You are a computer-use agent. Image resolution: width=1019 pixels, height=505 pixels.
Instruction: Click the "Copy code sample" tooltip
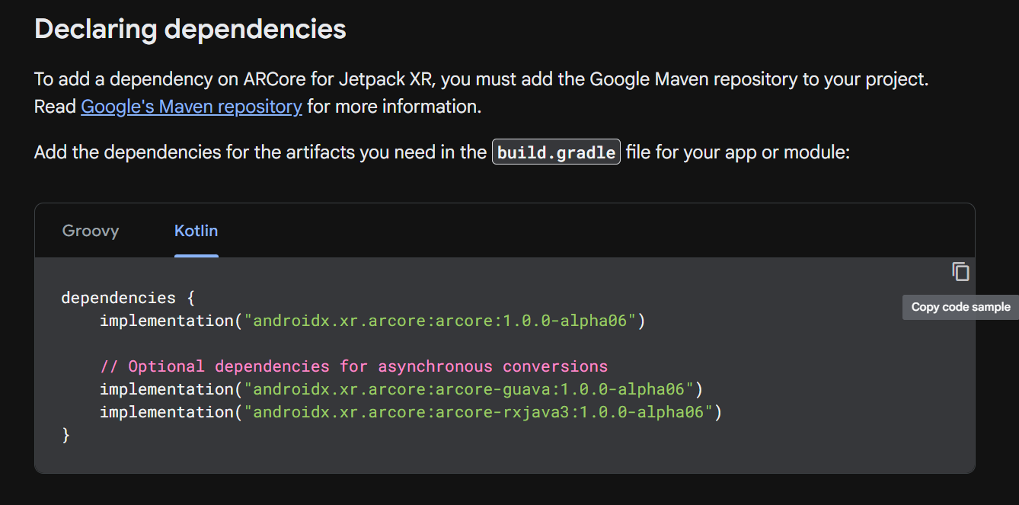960,307
